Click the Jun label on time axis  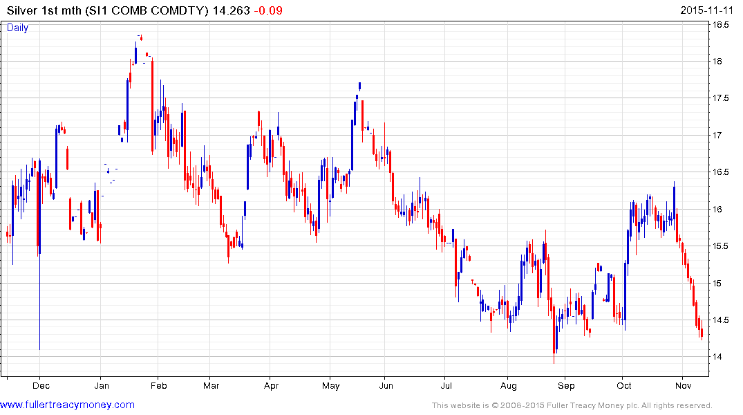coord(386,385)
